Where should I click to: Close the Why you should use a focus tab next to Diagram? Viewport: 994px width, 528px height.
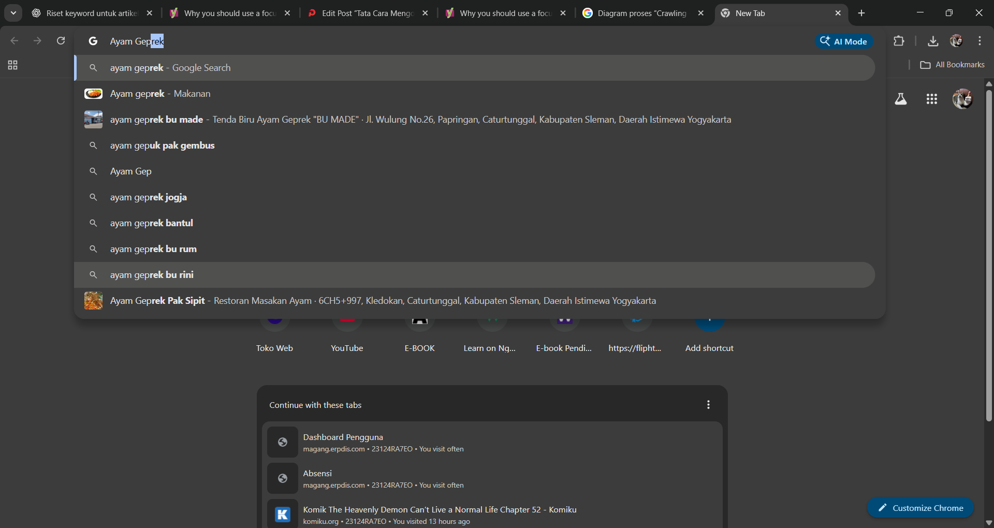pos(563,13)
